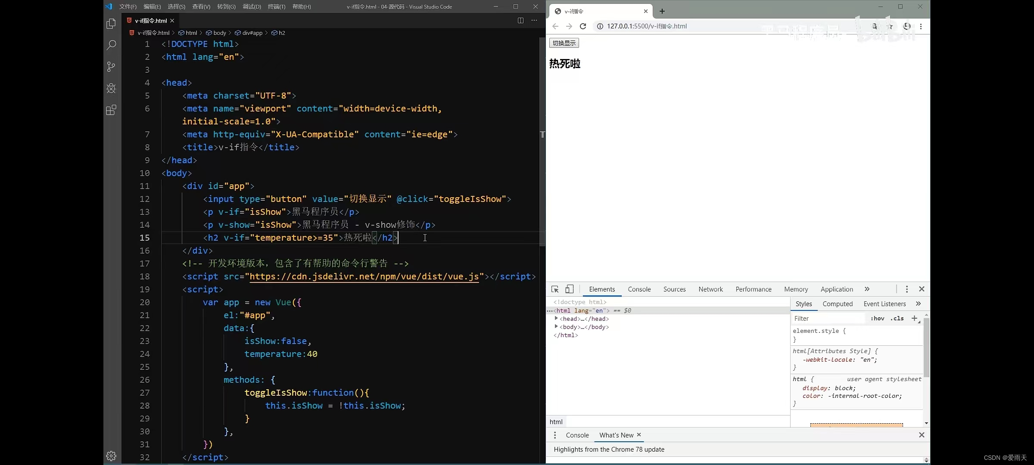Expand the head node in the Elements tree
Viewport: 1034px width, 465px height.
[x=556, y=319]
